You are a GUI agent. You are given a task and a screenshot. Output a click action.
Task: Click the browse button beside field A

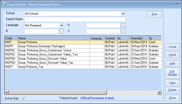tap(123, 25)
